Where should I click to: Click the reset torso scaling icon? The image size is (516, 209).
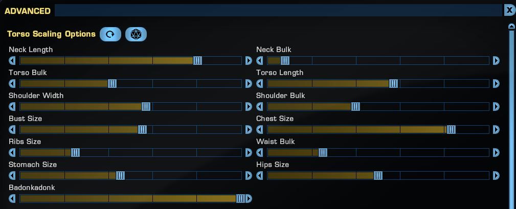coord(110,34)
